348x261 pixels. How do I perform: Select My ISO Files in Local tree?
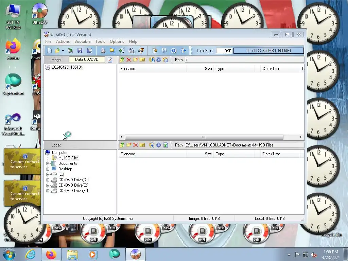click(x=69, y=158)
